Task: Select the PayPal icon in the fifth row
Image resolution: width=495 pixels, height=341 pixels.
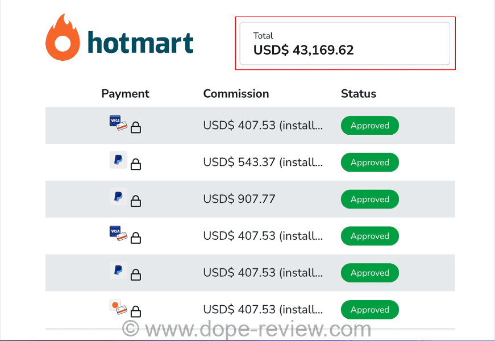Action: point(118,271)
